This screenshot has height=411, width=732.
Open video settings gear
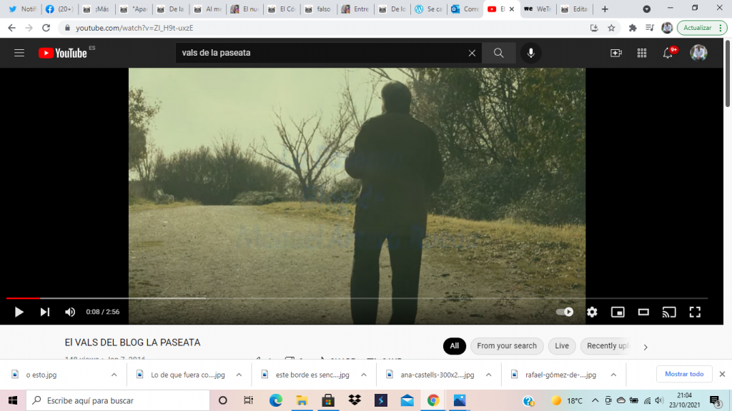pyautogui.click(x=592, y=312)
